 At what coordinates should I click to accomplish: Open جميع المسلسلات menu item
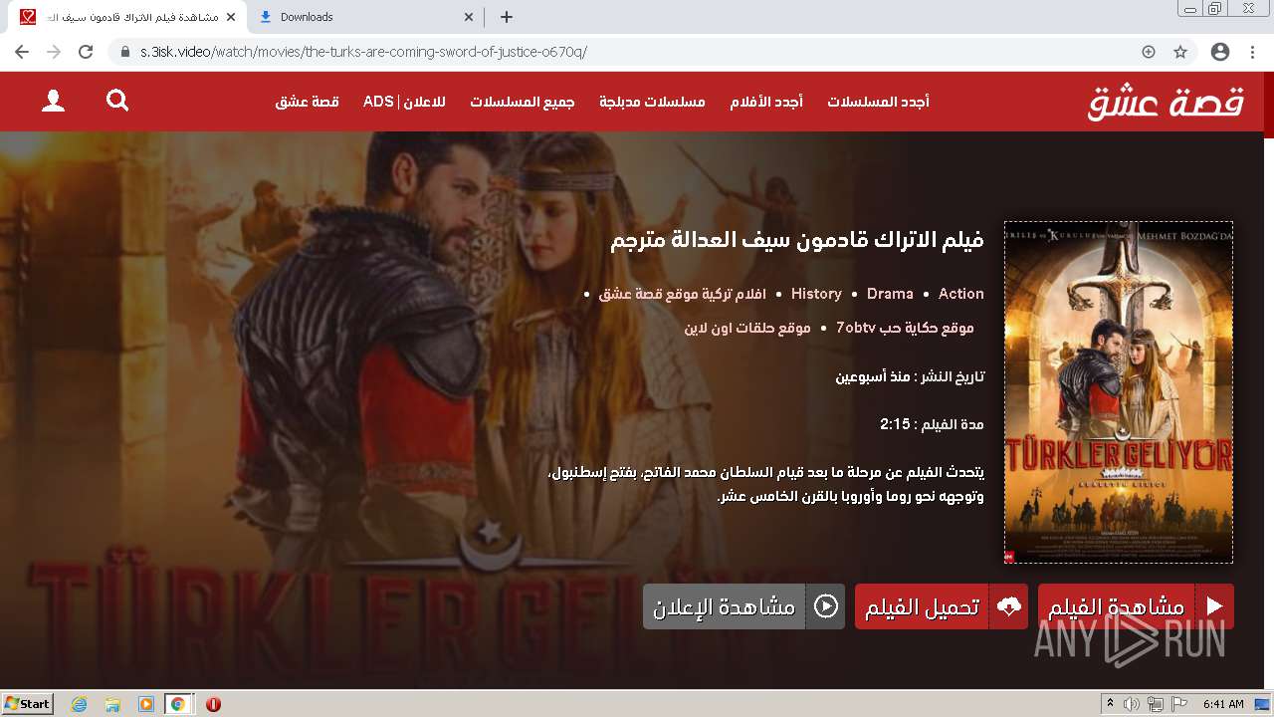click(523, 102)
